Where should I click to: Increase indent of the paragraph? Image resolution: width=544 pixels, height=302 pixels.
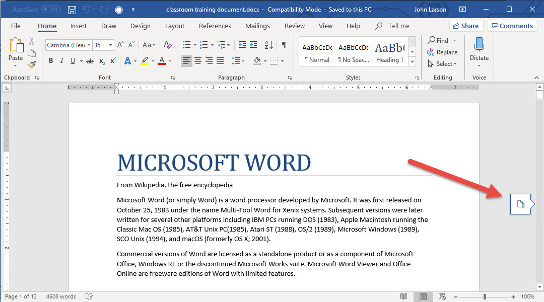tap(254, 45)
